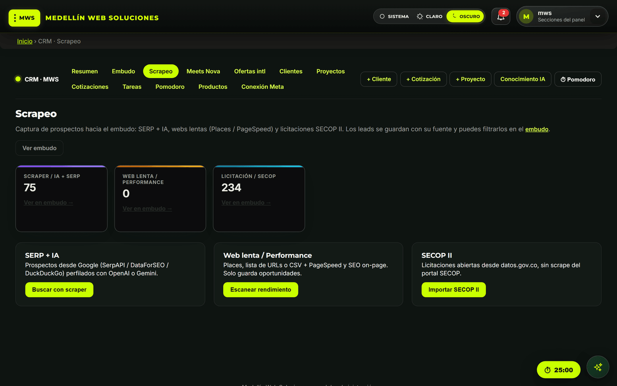
Task: Click the + Cotización button
Action: (x=423, y=79)
